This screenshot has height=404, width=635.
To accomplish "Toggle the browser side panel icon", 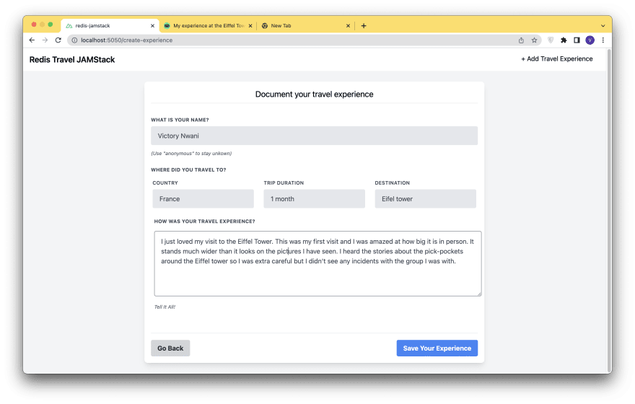I will 577,40.
